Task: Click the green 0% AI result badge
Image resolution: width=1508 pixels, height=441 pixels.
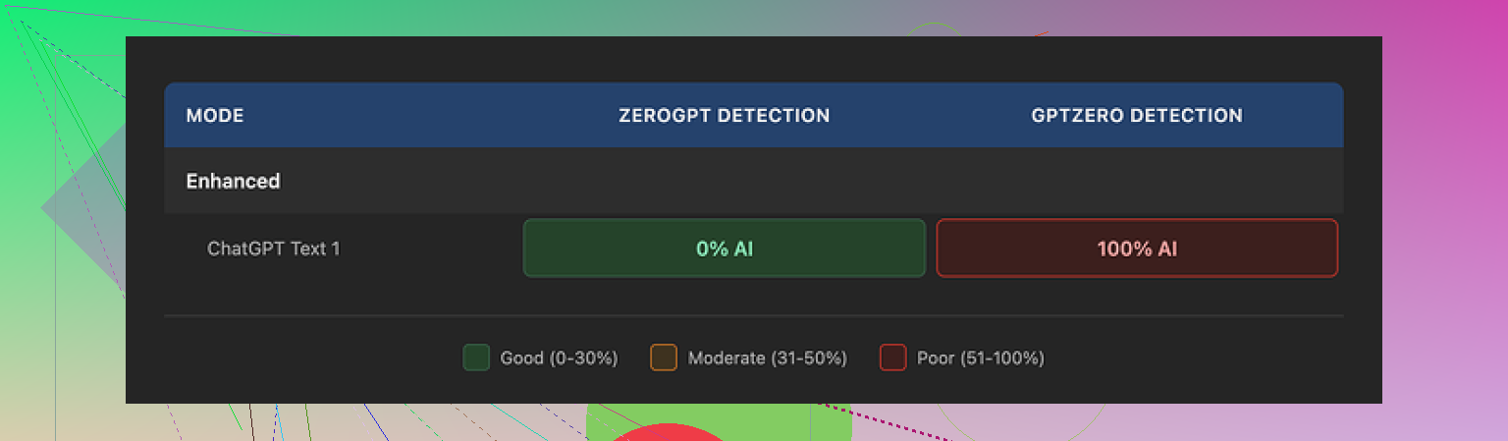Action: click(x=725, y=248)
